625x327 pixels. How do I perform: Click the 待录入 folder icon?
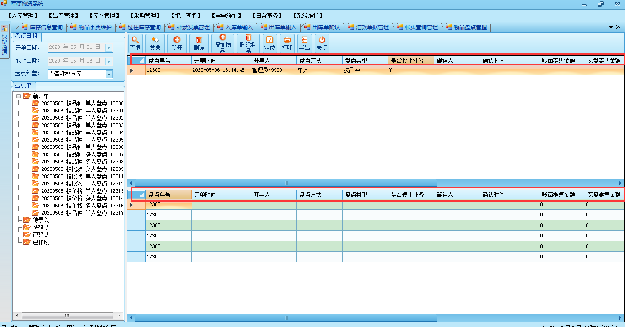[27, 220]
